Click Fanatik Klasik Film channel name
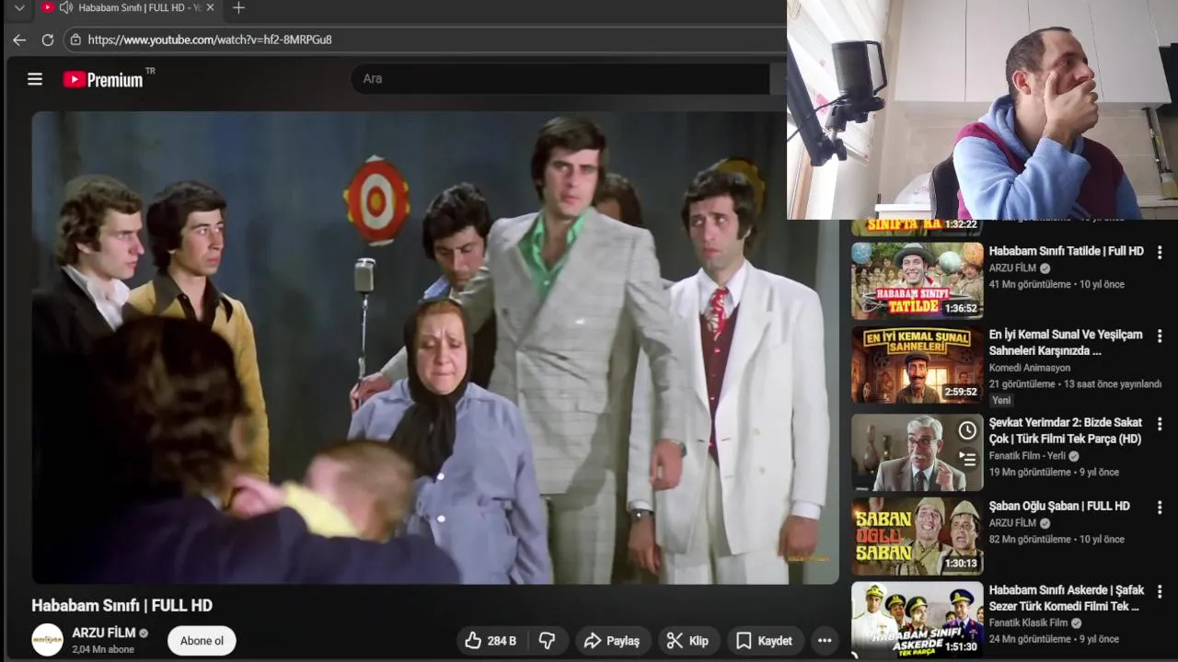Screen dimensions: 1178x662 pyautogui.click(x=1028, y=623)
